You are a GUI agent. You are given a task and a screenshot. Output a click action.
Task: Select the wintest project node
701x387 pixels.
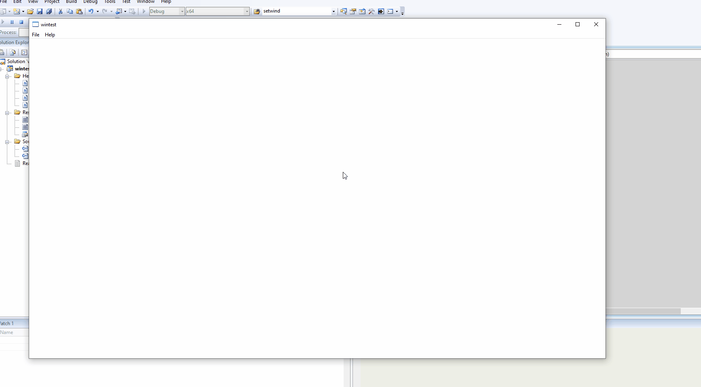[x=18, y=69]
